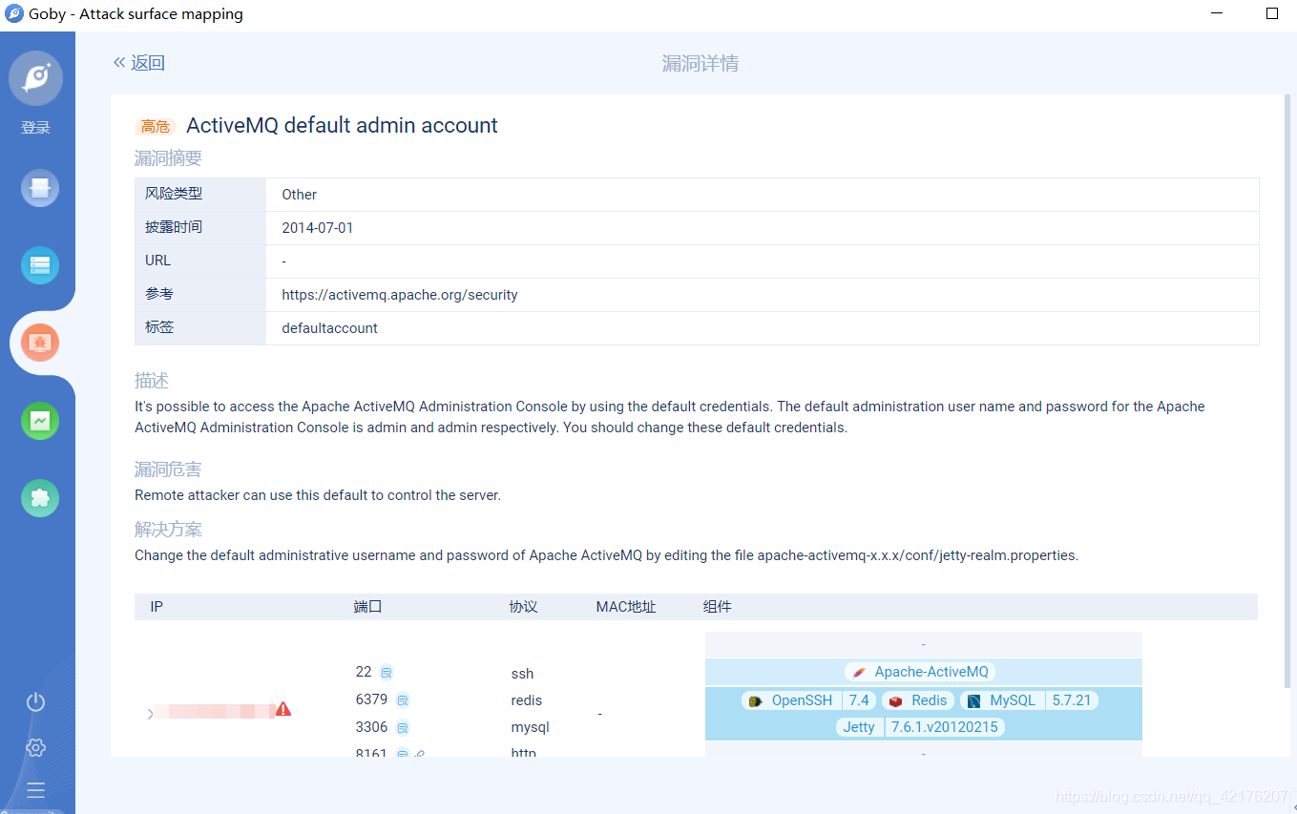Expand the IP address row chevron

(150, 714)
